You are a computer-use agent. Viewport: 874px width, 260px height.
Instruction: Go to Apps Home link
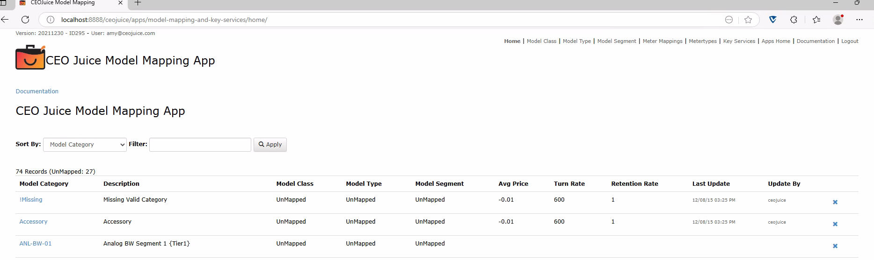click(776, 41)
